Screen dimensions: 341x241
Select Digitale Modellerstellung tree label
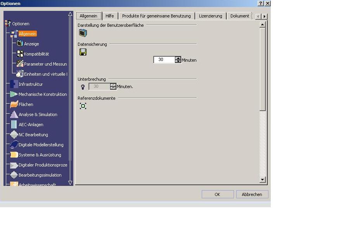(41, 145)
